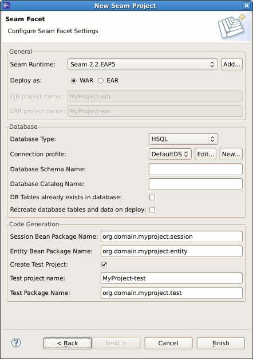The height and width of the screenshot is (359, 253).
Task: Click the help question mark icon
Action: pos(16,343)
